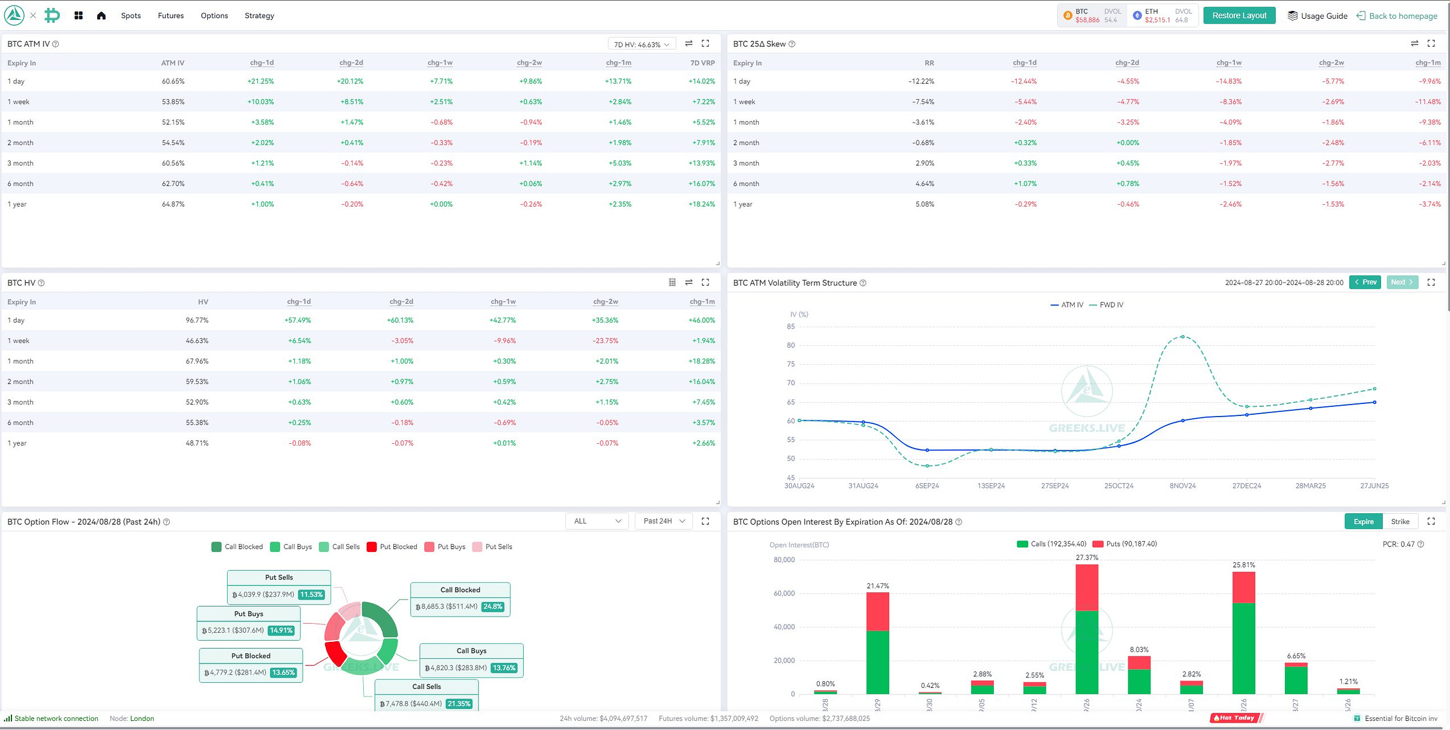Image resolution: width=1450 pixels, height=730 pixels.
Task: Click Back to homepage link
Action: (1397, 16)
